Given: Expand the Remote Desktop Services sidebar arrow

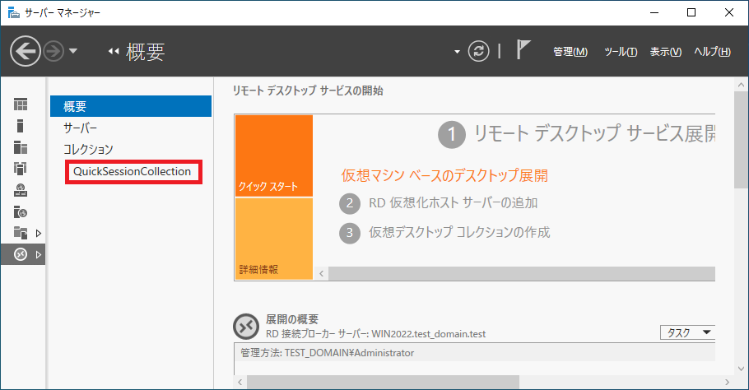Looking at the screenshot, I should 39,254.
